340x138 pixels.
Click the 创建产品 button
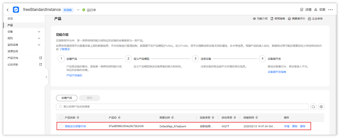pos(67,98)
